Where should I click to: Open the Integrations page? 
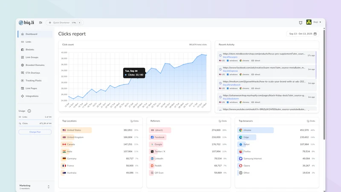pos(35,96)
